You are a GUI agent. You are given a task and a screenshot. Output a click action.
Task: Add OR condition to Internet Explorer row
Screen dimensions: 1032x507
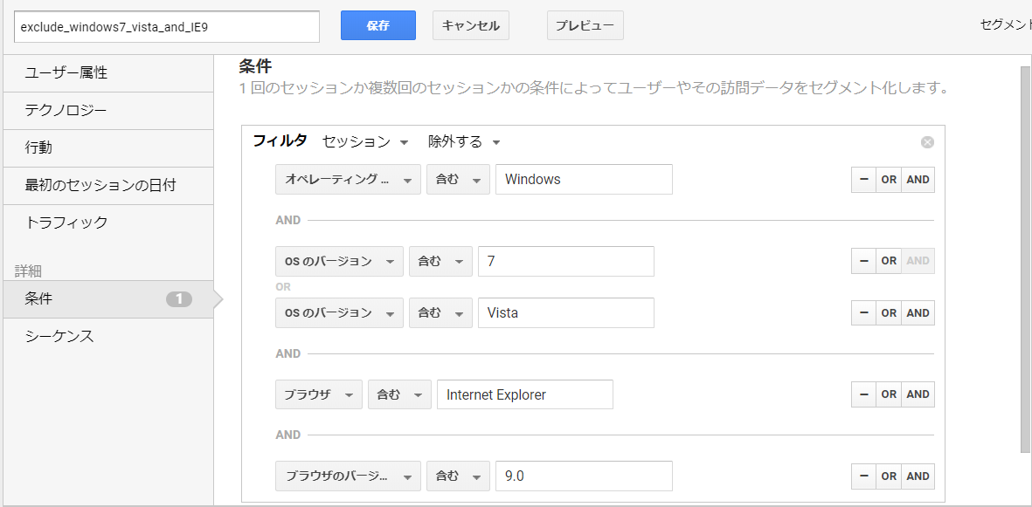(890, 394)
